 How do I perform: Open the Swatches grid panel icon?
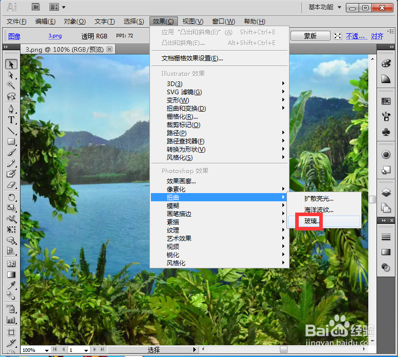[386, 101]
